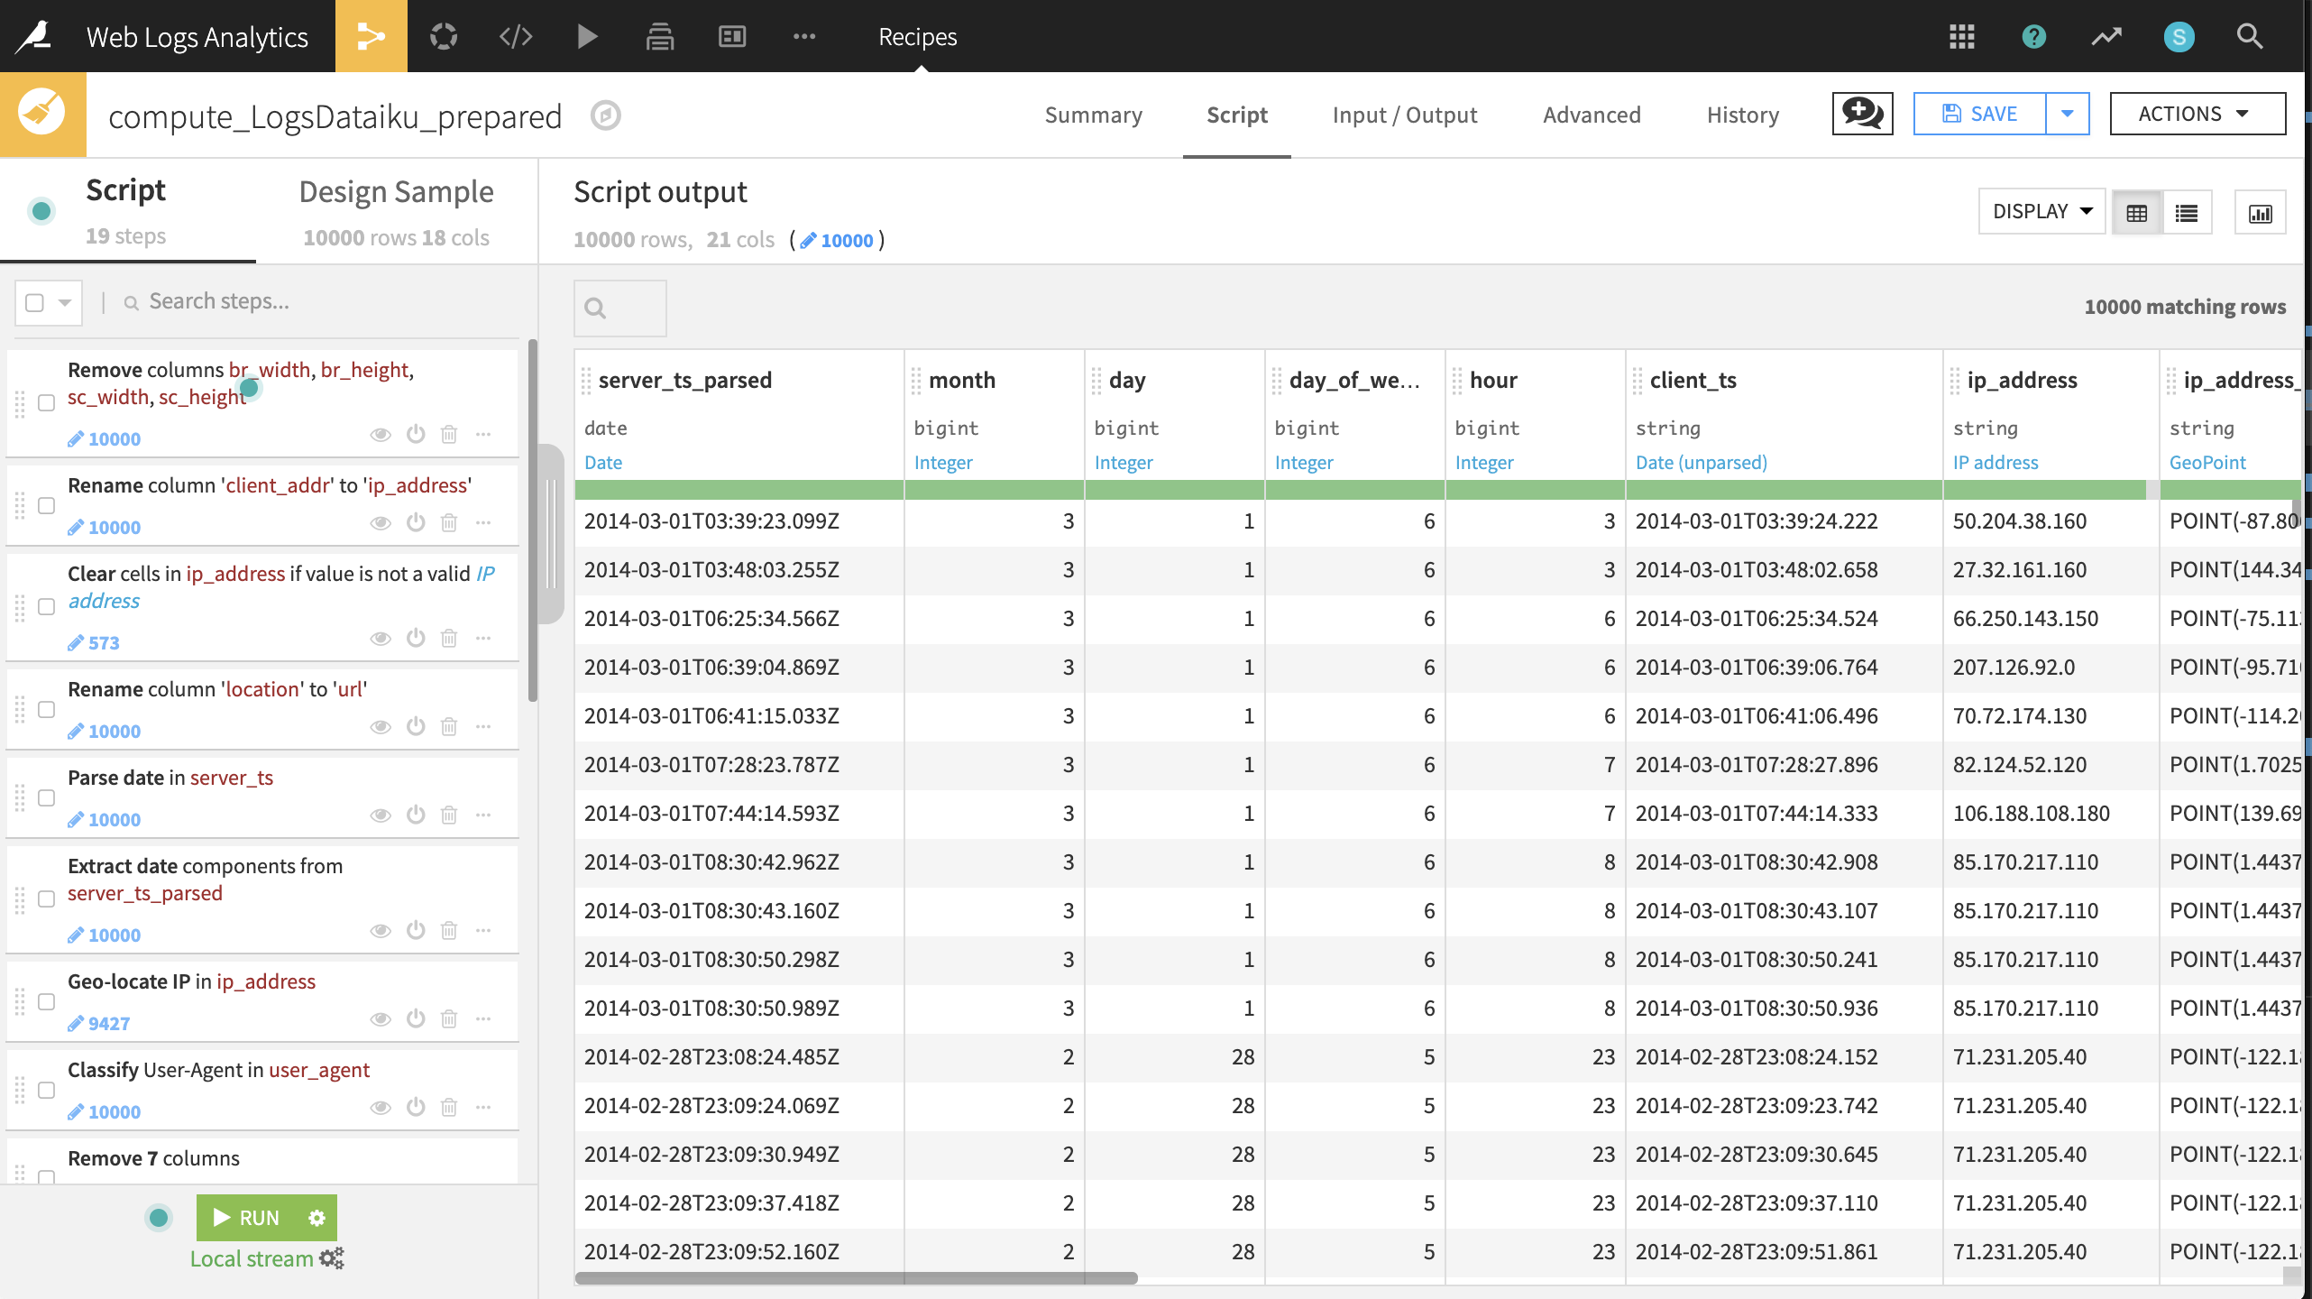Viewport: 2312px width, 1299px height.
Task: Switch to the History tab
Action: coord(1743,115)
